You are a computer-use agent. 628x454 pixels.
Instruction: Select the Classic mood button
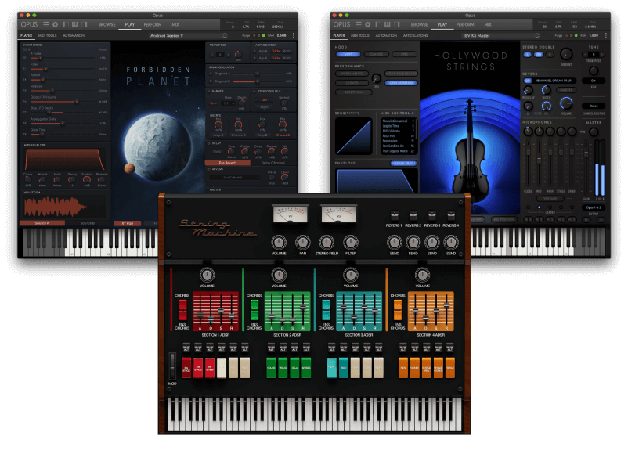tap(376, 55)
